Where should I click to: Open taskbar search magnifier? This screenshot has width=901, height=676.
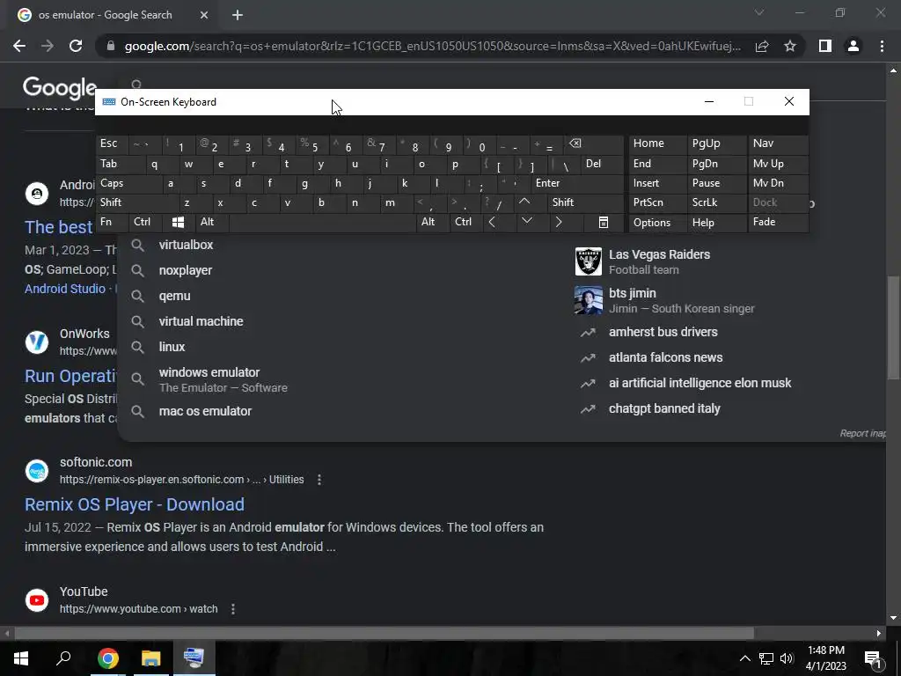[63, 658]
